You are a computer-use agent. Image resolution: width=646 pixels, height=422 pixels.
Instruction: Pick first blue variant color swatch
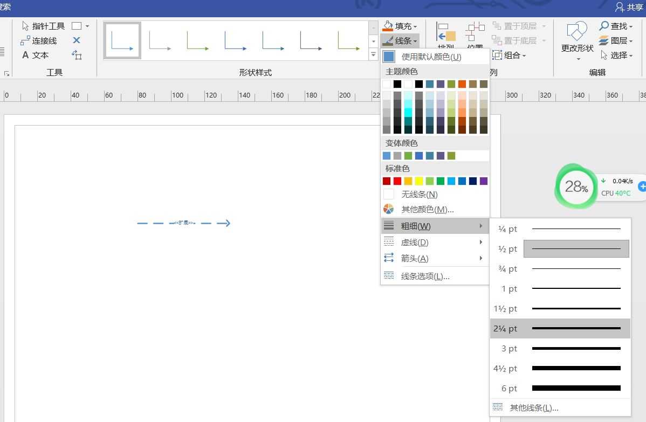[x=387, y=156]
